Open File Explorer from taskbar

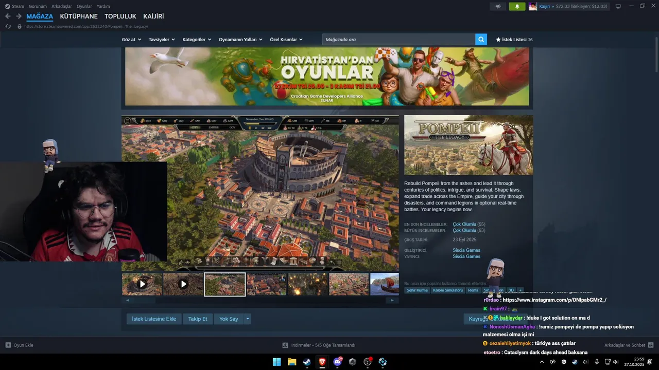[x=292, y=362]
